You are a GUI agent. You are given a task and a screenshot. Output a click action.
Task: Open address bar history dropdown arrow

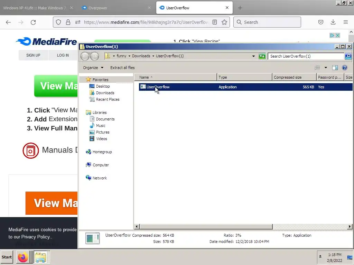pos(253,56)
